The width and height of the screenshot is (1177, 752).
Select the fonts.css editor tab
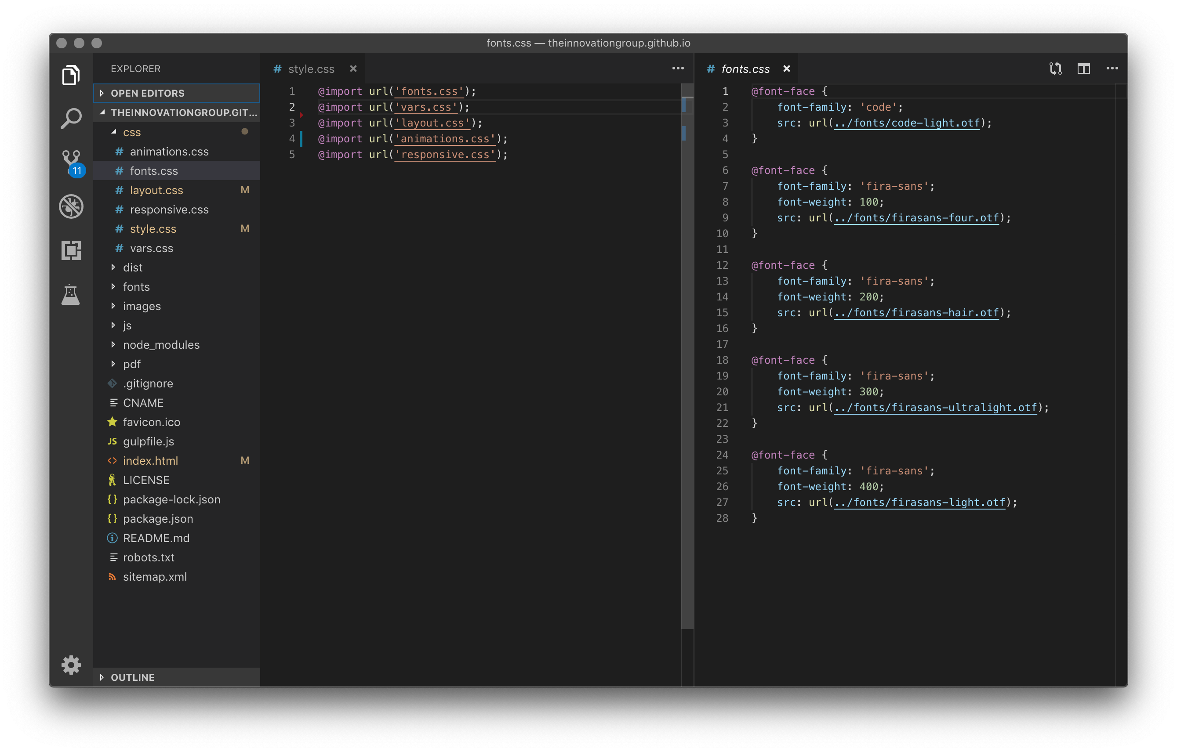745,69
